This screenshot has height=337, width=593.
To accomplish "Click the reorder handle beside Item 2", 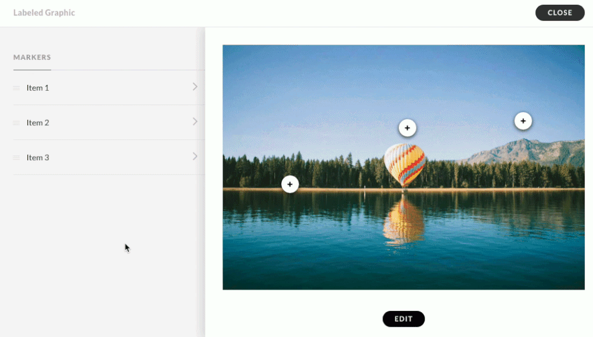I will click(x=16, y=123).
